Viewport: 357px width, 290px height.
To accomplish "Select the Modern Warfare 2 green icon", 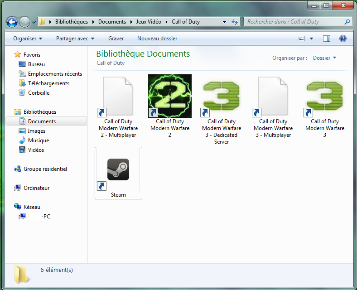I will [170, 96].
